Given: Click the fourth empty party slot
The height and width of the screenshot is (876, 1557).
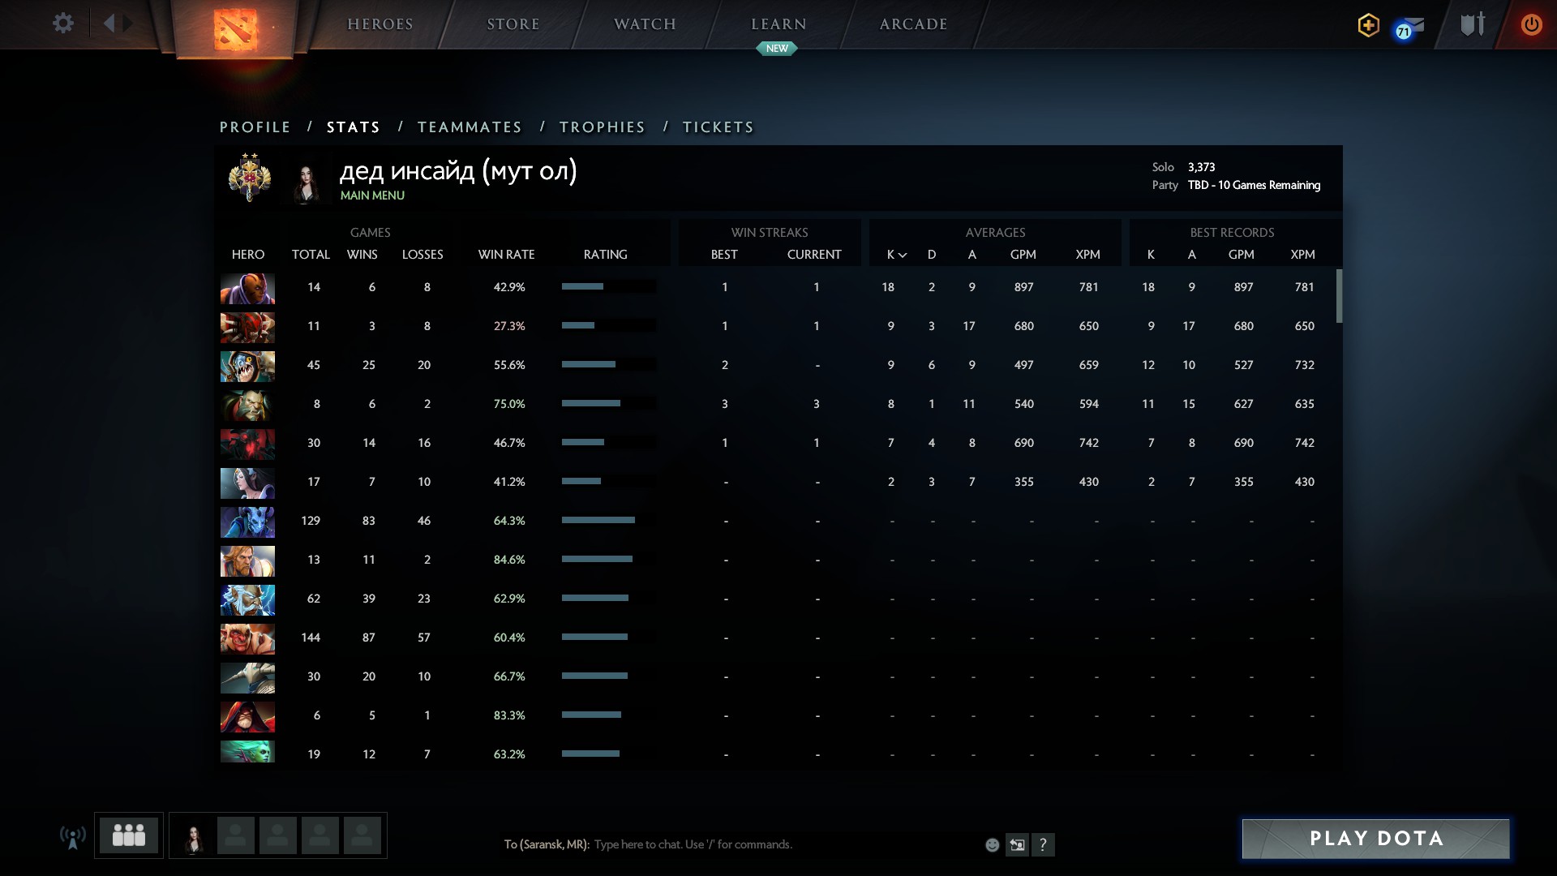Looking at the screenshot, I should (x=362, y=835).
